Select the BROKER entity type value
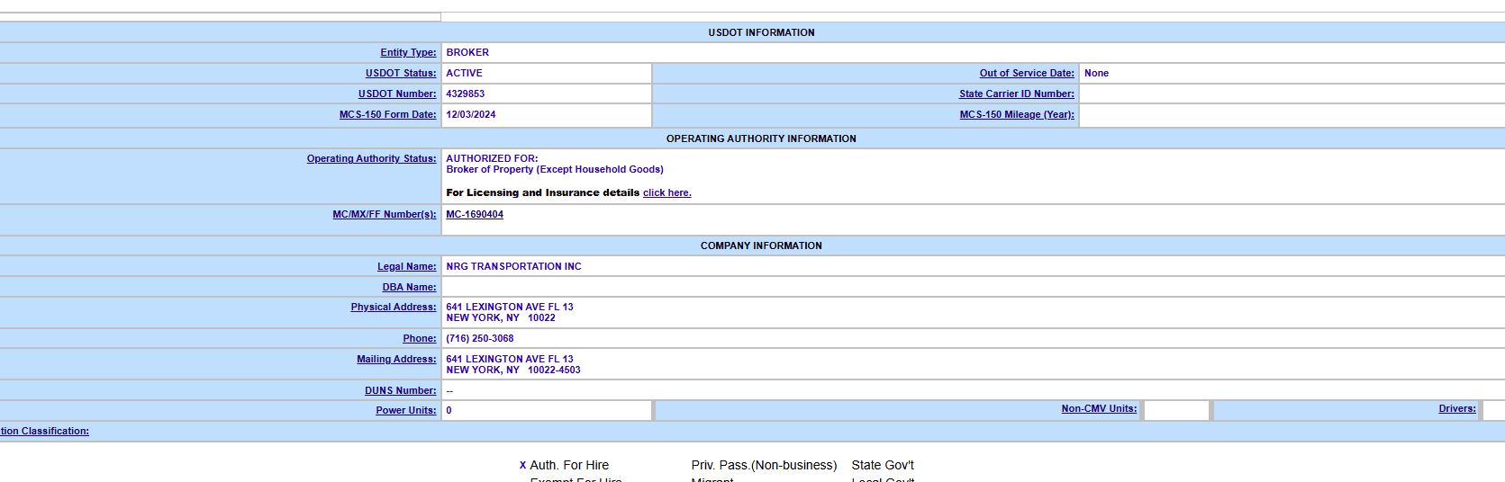The width and height of the screenshot is (1505, 482). [x=467, y=53]
